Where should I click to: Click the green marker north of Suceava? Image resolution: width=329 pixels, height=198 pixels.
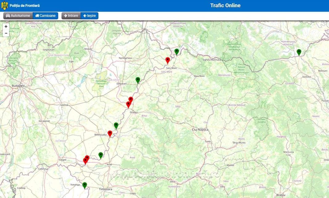point(299,52)
